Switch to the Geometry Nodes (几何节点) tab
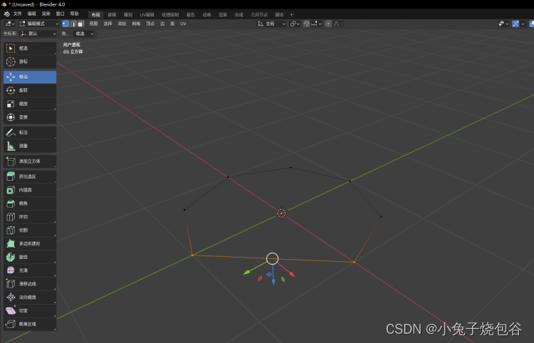Viewport: 534px width, 343px height. coord(259,15)
